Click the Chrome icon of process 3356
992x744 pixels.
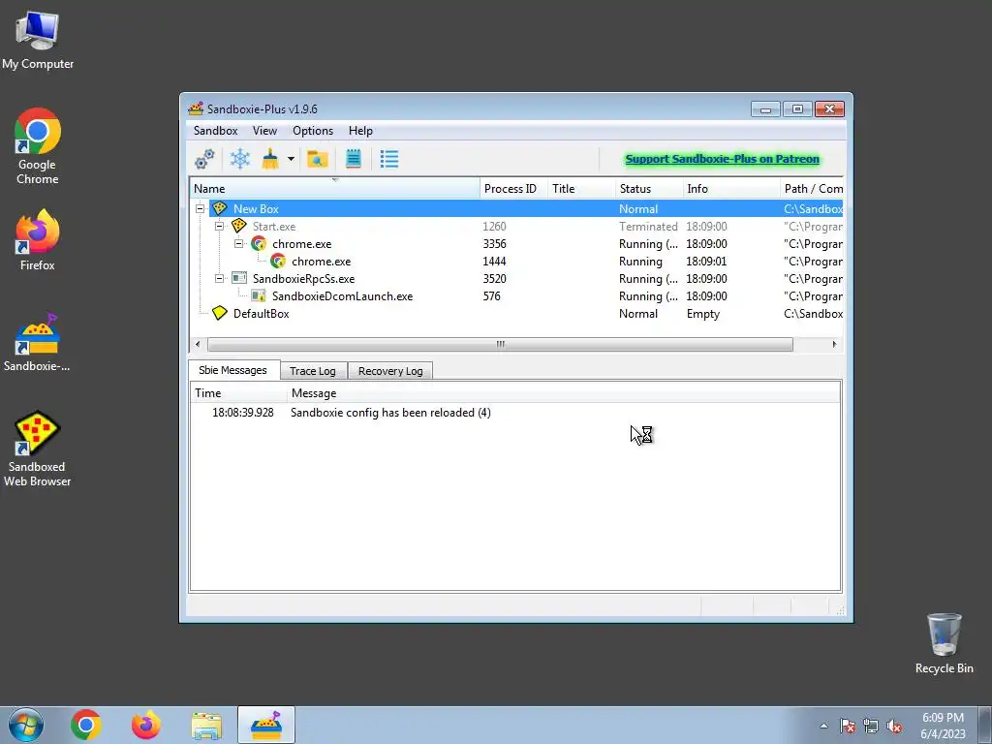click(258, 243)
